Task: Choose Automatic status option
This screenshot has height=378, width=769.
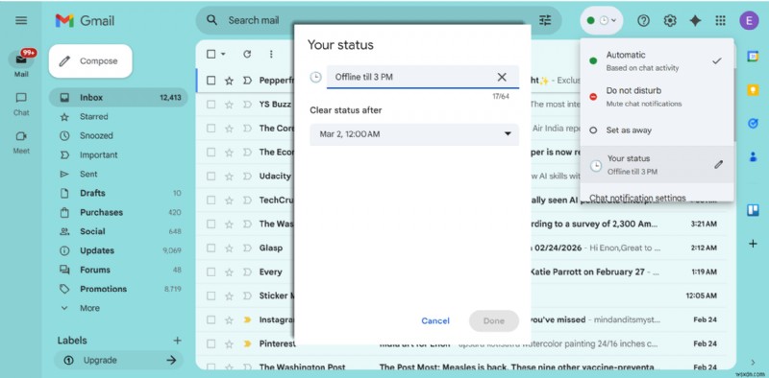Action: point(657,60)
